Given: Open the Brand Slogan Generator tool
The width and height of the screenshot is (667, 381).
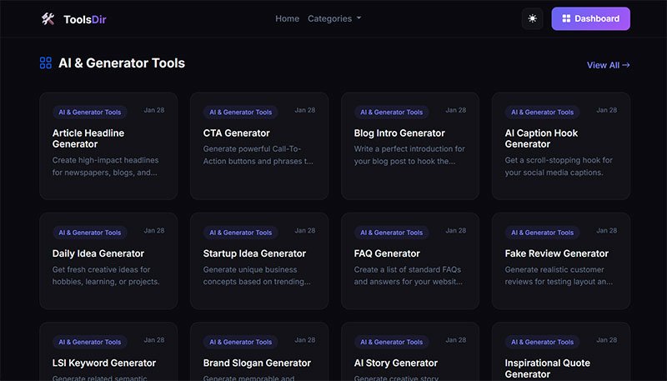Looking at the screenshot, I should pos(257,363).
